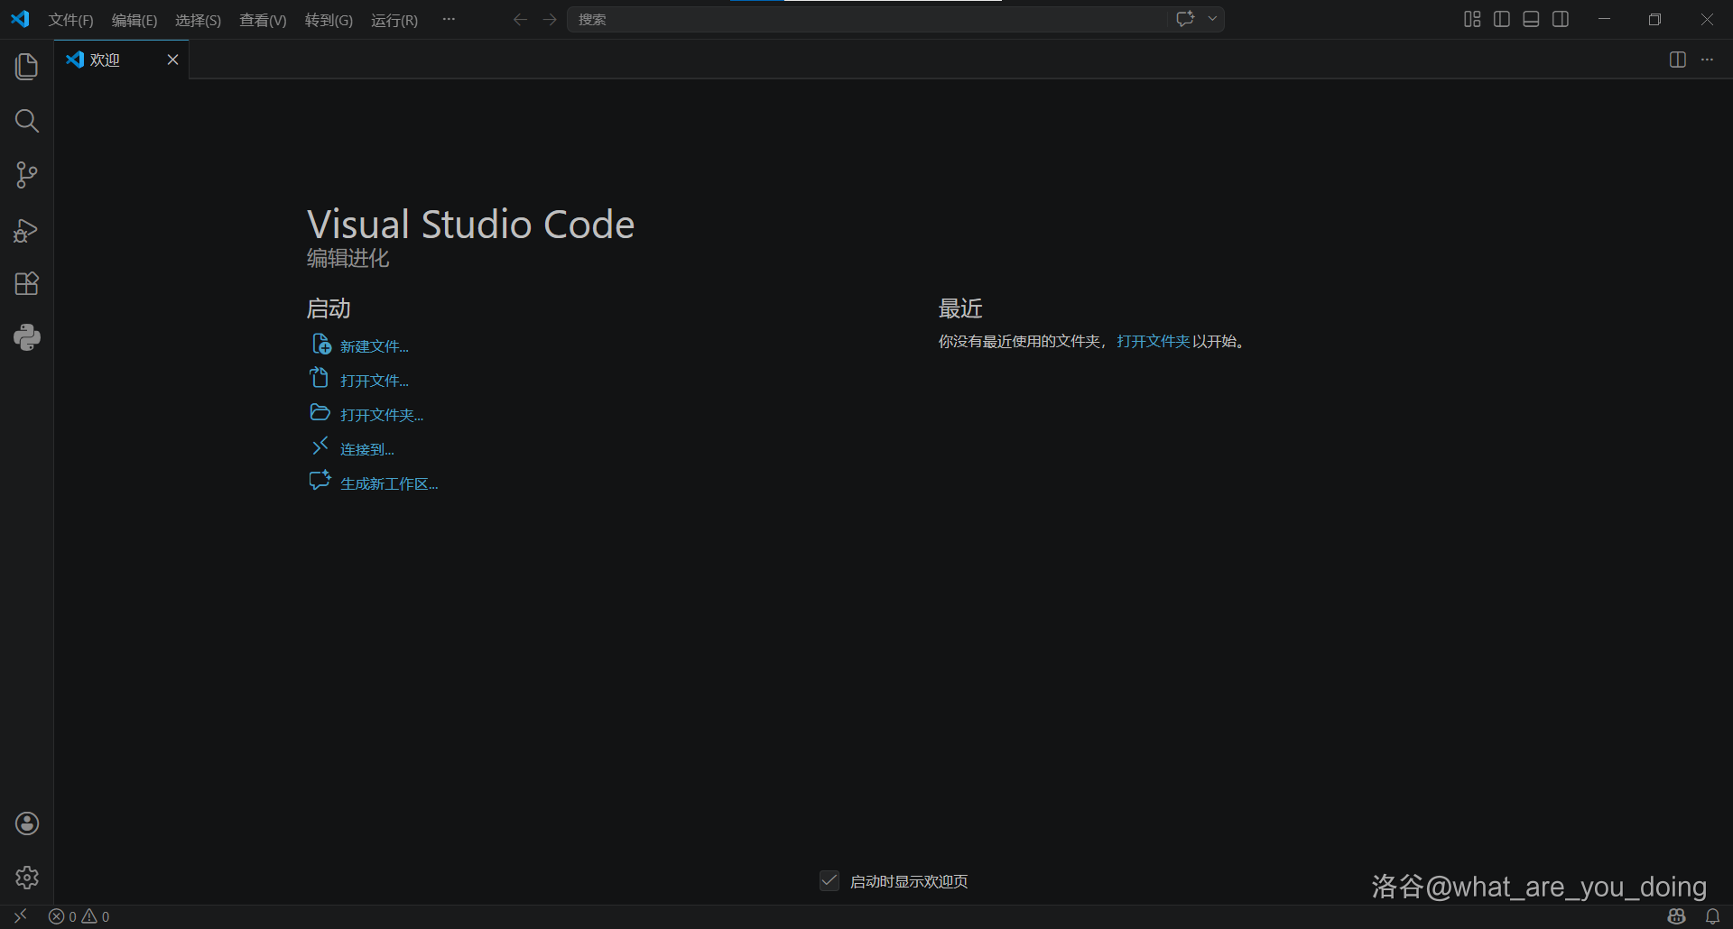Show errors and warnings count panel
This screenshot has width=1733, height=929.
[79, 916]
